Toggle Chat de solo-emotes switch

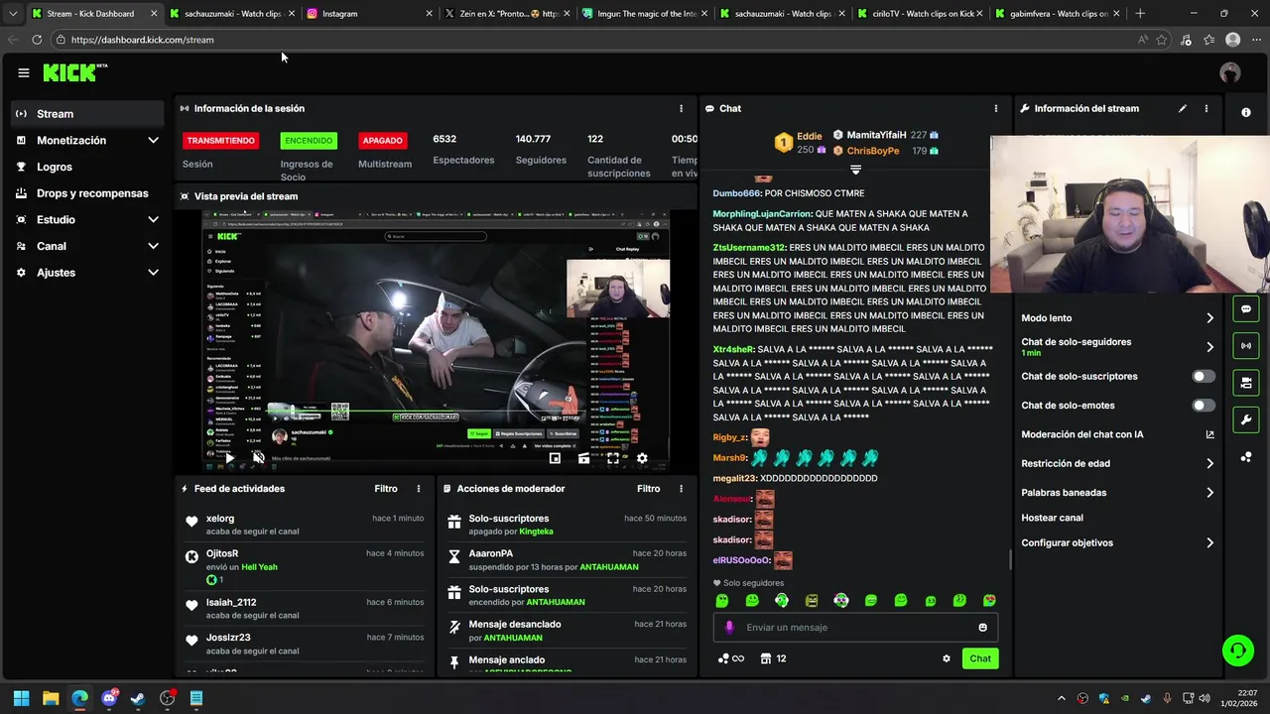pos(1203,406)
